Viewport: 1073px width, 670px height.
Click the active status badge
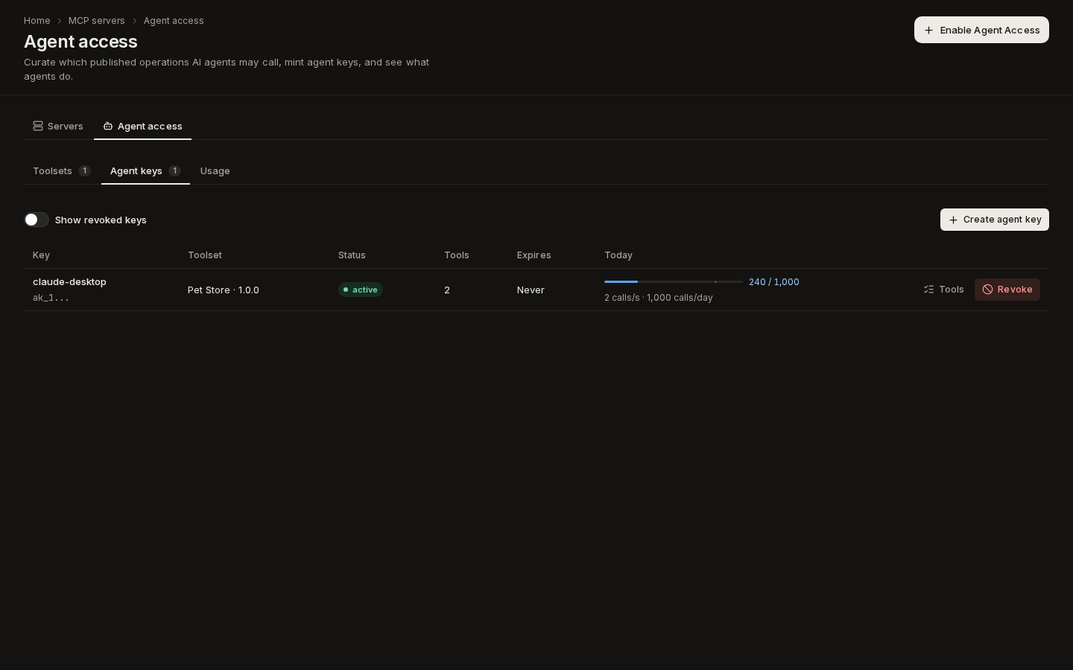coord(361,290)
